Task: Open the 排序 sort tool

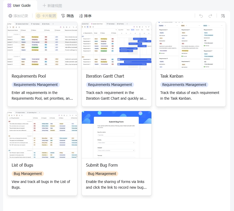Action: [85, 16]
